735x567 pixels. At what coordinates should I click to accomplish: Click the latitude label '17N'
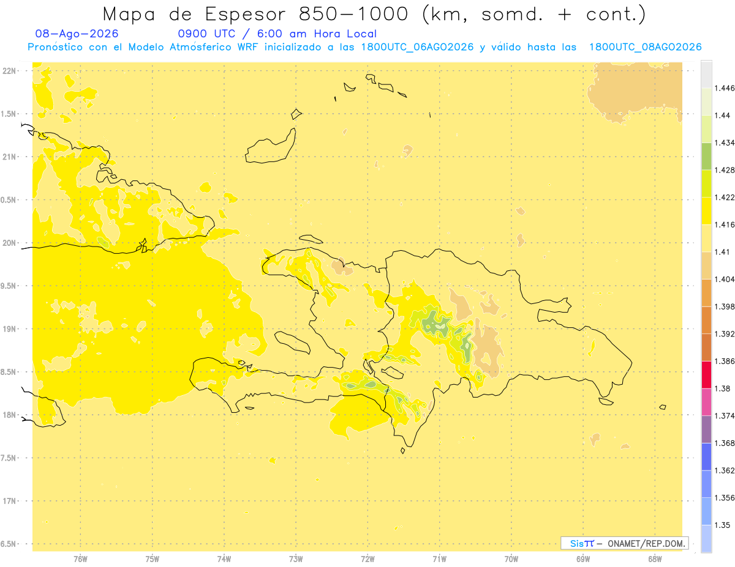pos(9,501)
